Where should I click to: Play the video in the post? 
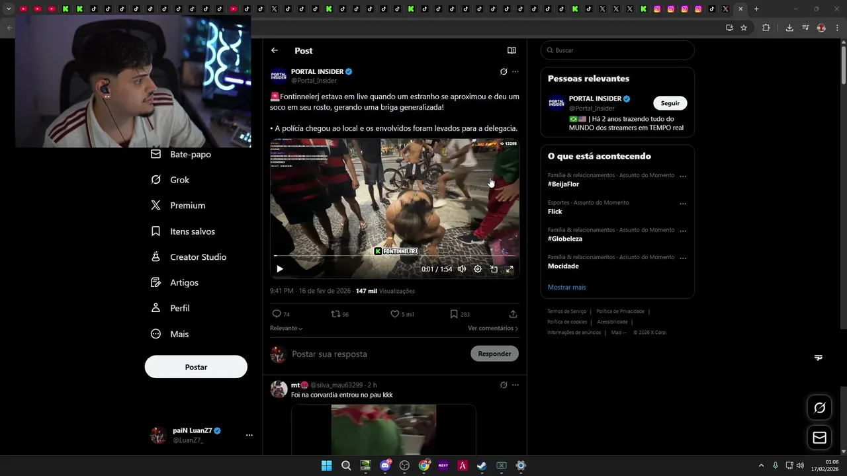pos(279,269)
